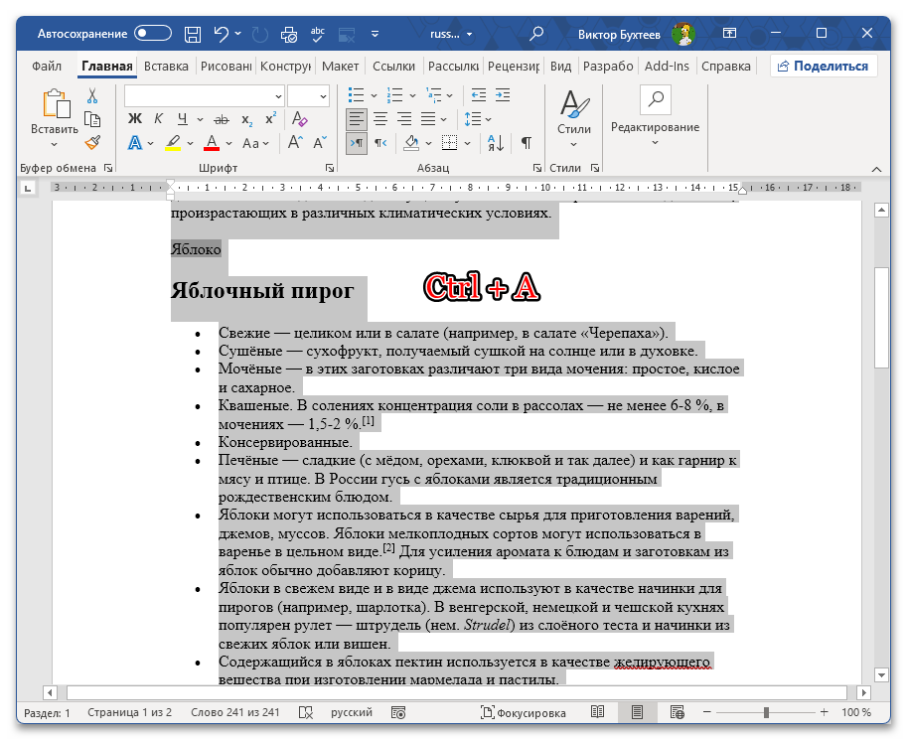Viewport: 907px width, 740px height.
Task: Collapse the ribbon with the chevron
Action: [x=877, y=169]
